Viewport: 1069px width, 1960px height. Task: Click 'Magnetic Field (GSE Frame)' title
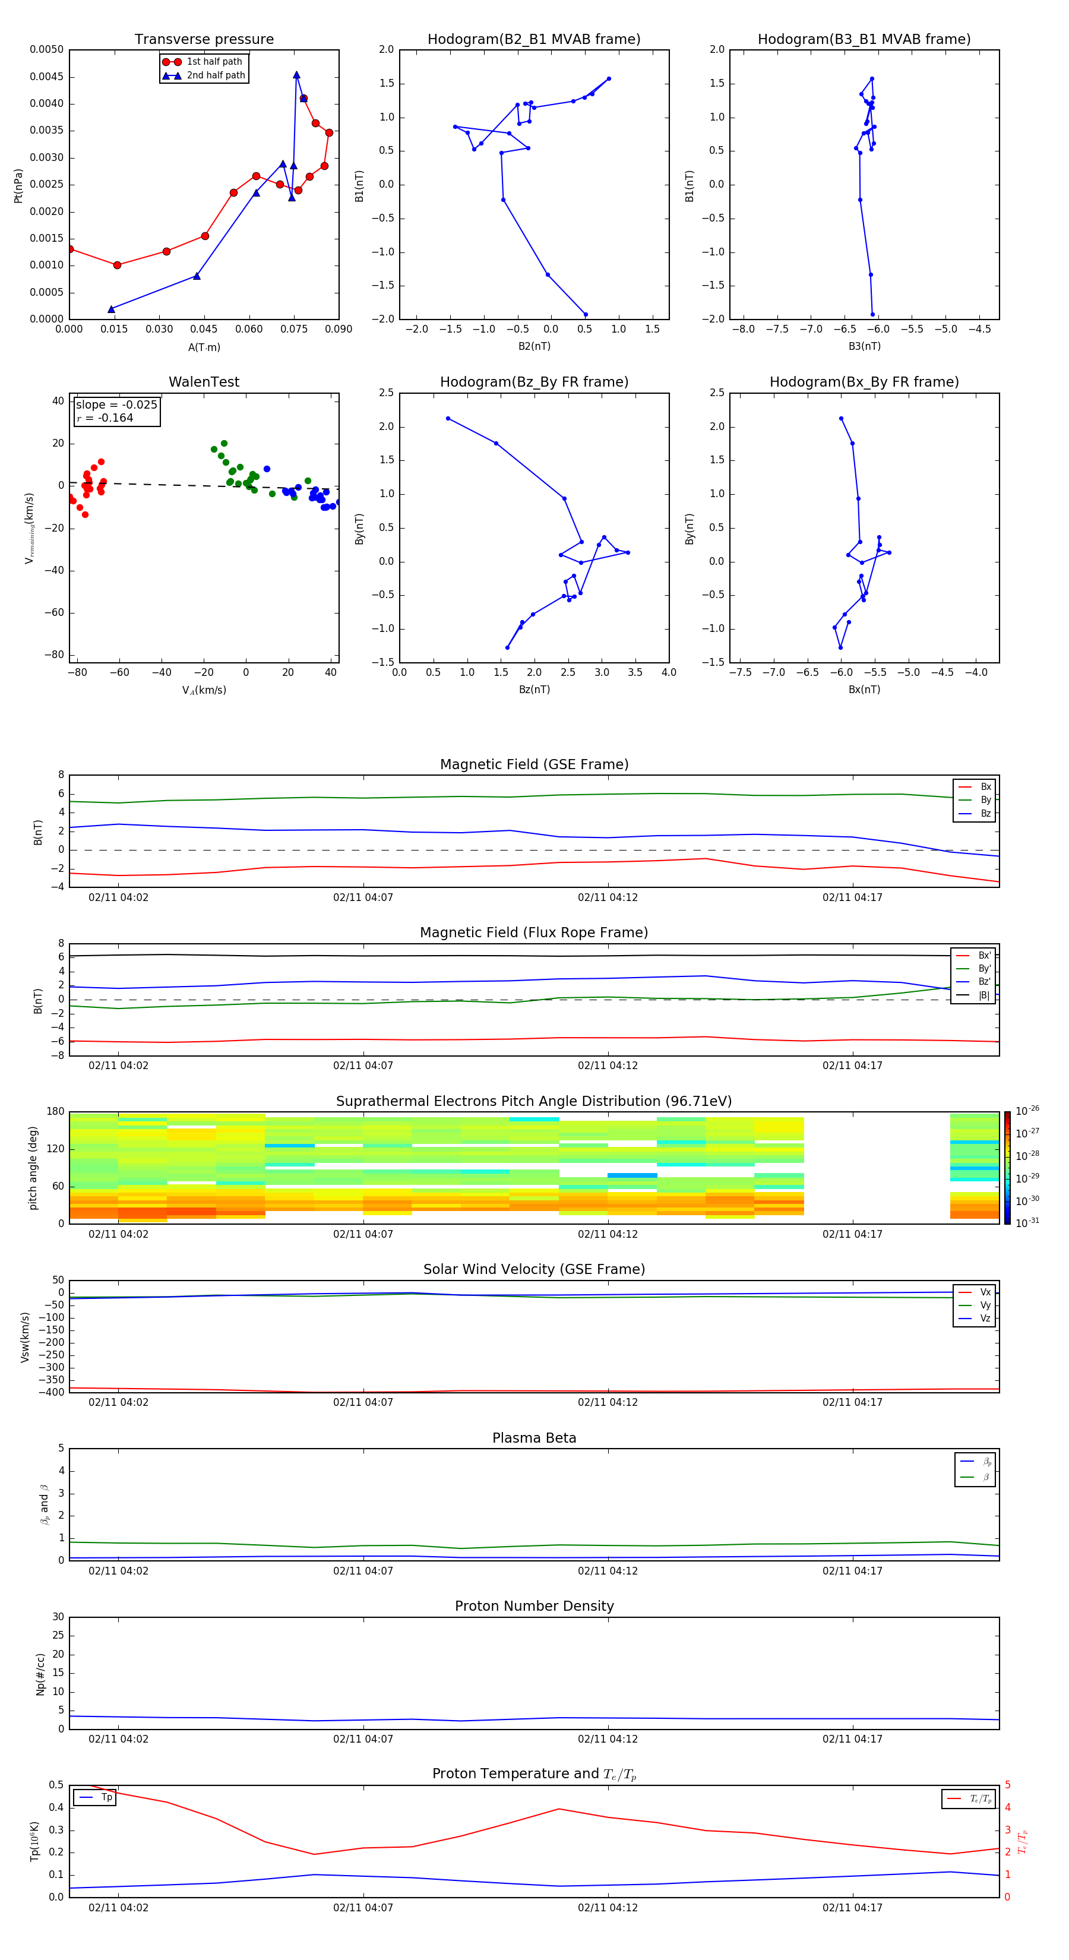tap(534, 764)
